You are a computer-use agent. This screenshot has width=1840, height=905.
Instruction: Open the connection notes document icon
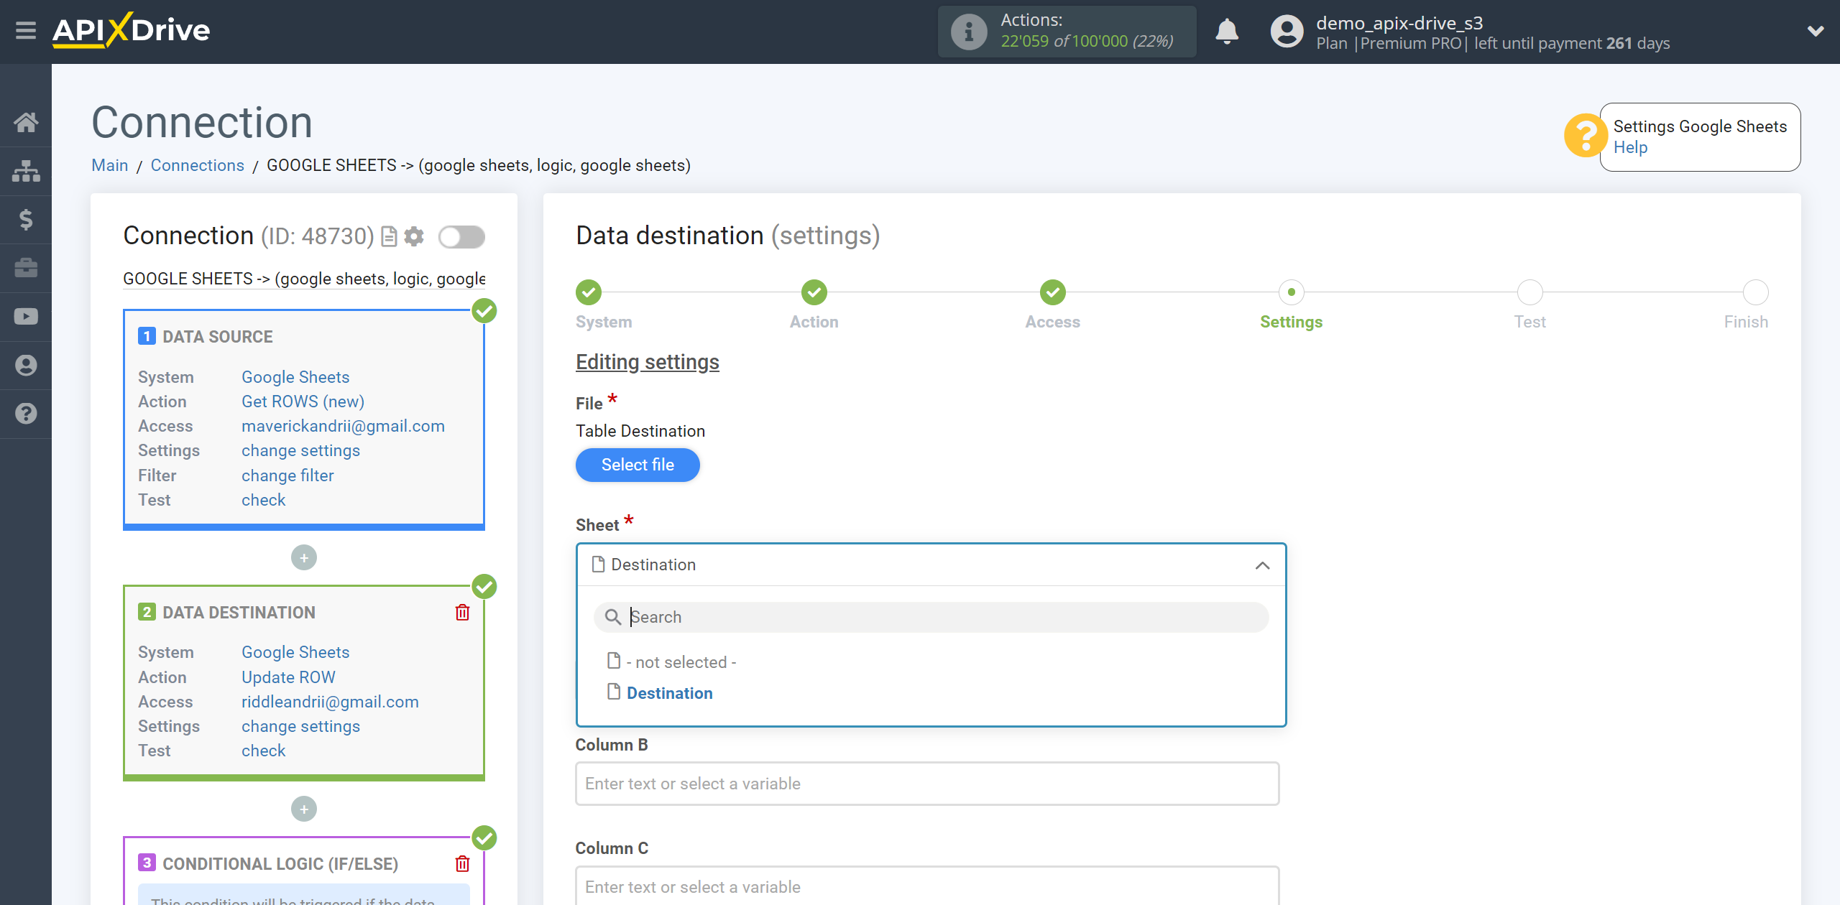[389, 236]
